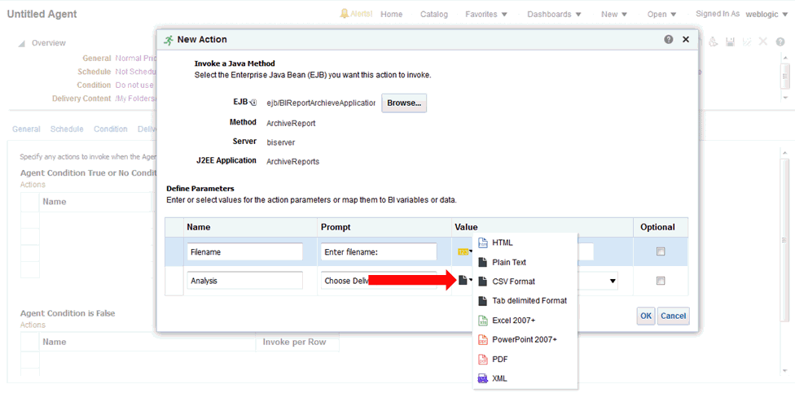Click the Overview scrollbar up arrow

pos(785,56)
